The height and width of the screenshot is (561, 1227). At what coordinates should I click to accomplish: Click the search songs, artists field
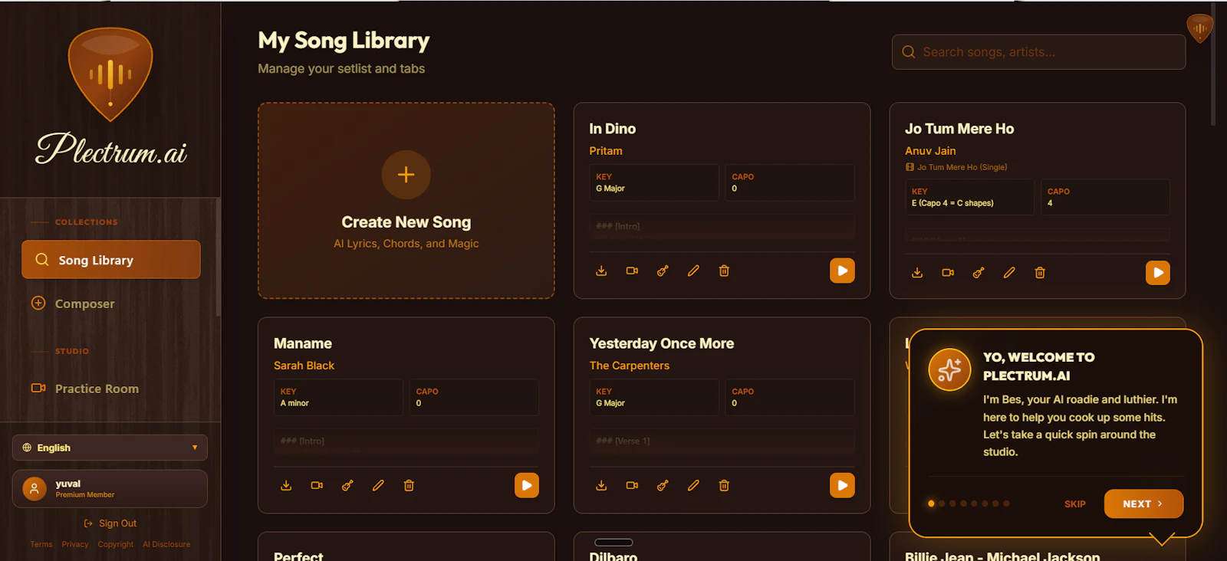click(x=1039, y=52)
